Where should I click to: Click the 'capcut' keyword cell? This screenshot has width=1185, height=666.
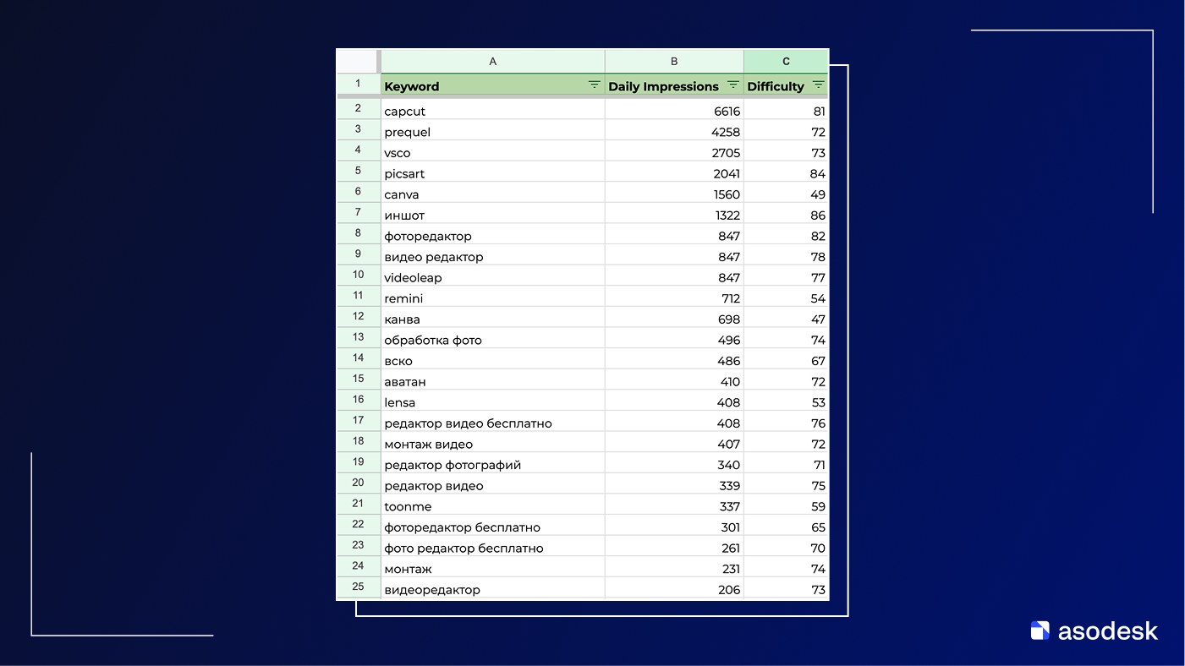[492, 112]
